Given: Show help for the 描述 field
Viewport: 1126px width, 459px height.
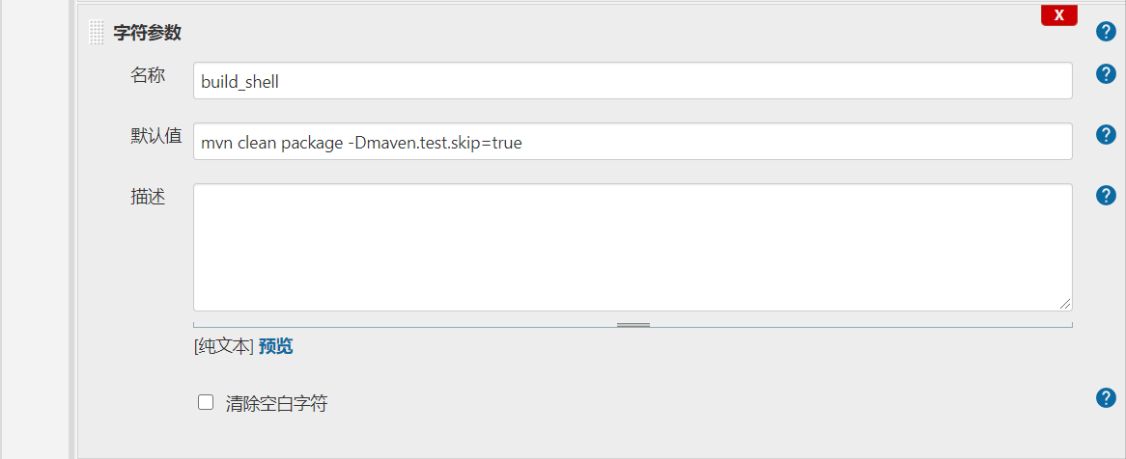Looking at the screenshot, I should 1106,195.
